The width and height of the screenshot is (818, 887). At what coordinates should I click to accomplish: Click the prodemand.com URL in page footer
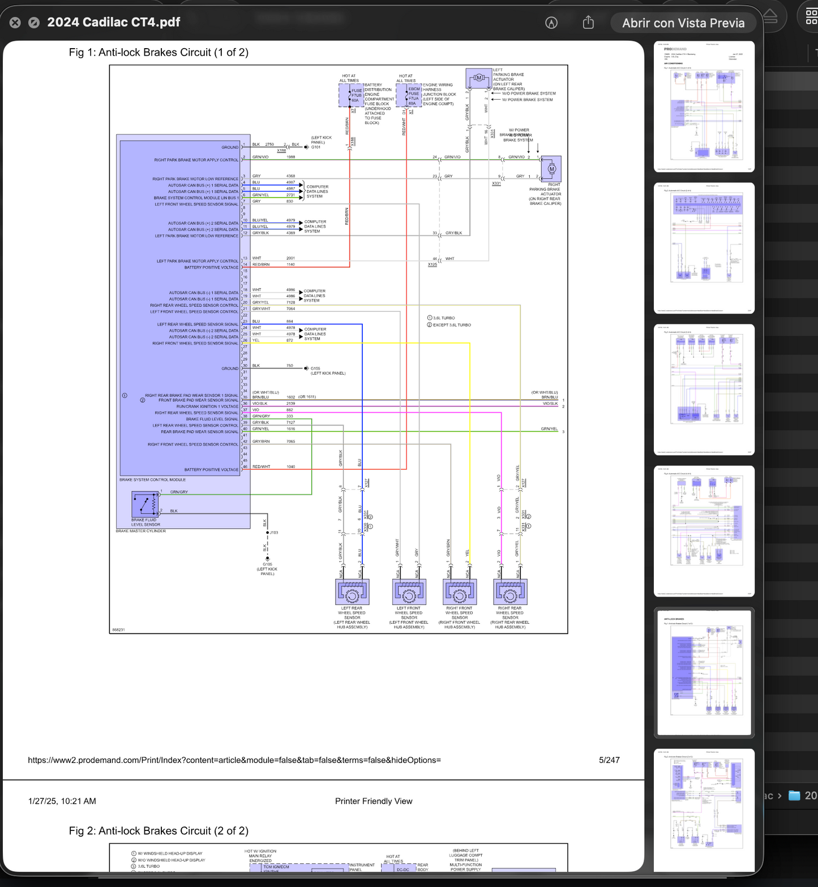point(234,760)
